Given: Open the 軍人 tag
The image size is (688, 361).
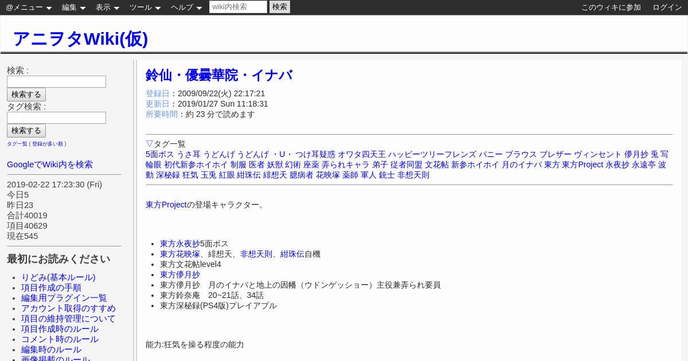Looking at the screenshot, I should click(x=369, y=175).
